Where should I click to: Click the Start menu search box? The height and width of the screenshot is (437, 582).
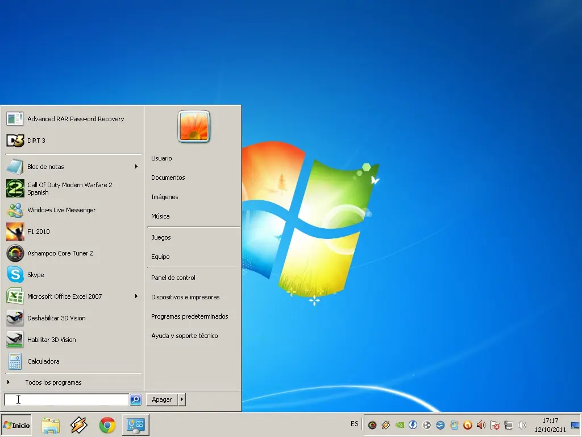[66, 399]
